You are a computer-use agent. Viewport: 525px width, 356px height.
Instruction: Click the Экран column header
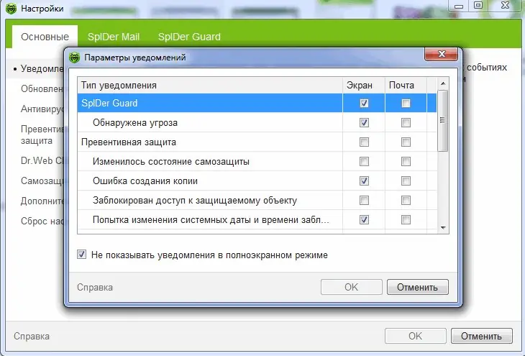point(364,85)
